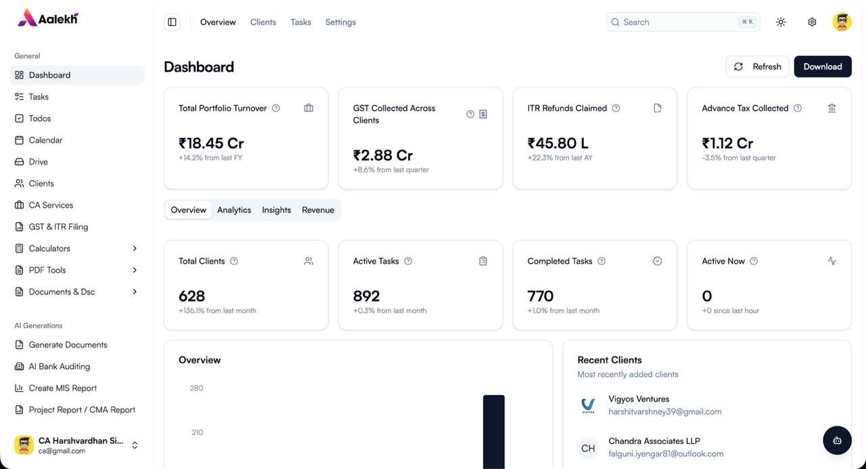This screenshot has width=866, height=469.
Task: Click the Advance Tax Collected bank icon
Action: pyautogui.click(x=831, y=108)
